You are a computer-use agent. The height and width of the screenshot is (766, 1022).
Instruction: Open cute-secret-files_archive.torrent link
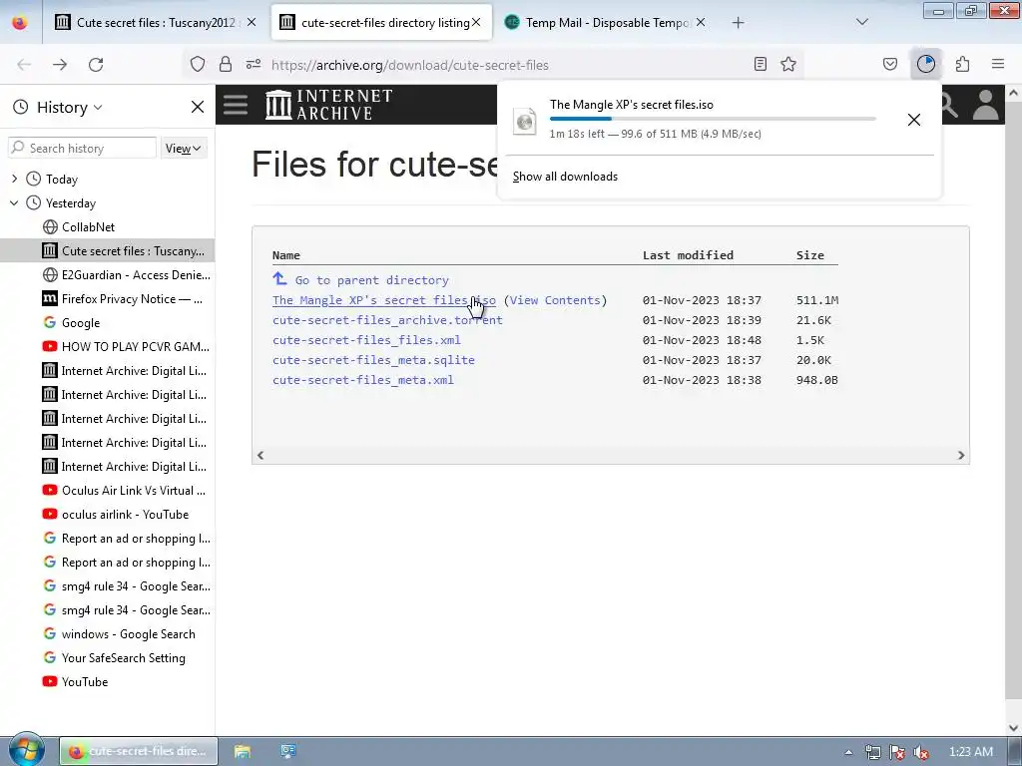(x=387, y=320)
